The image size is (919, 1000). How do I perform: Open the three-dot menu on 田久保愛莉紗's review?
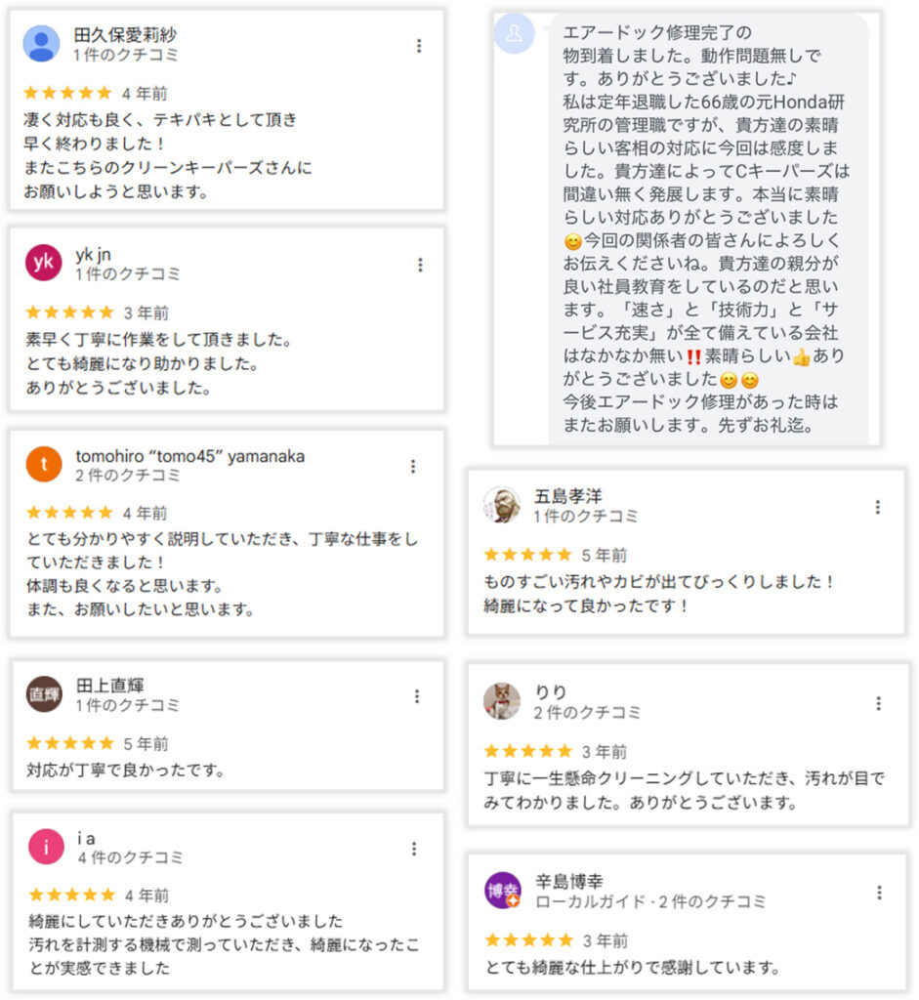click(419, 46)
